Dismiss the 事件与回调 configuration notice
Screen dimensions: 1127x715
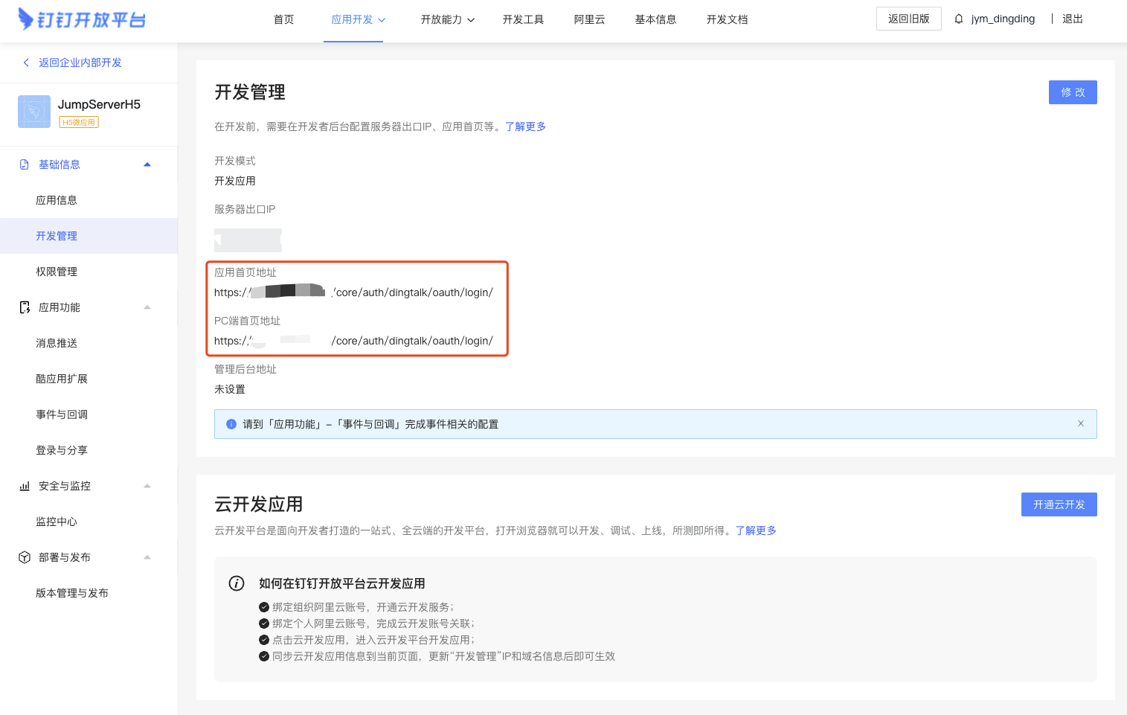[1080, 423]
